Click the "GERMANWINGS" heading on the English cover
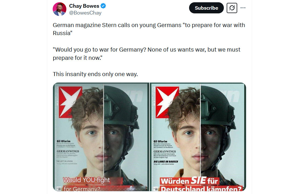Screen dimensions: 299x194 point(68,151)
